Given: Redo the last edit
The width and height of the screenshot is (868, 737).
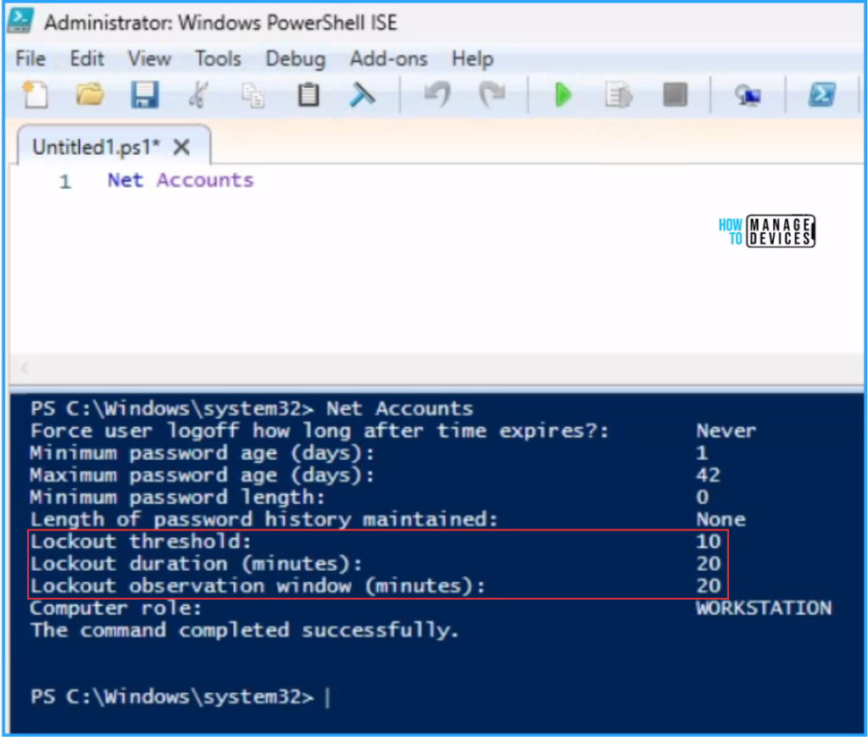Looking at the screenshot, I should click(x=492, y=95).
